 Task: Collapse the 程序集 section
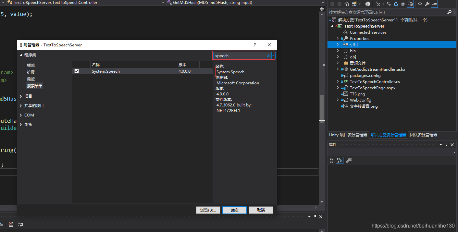pos(21,55)
